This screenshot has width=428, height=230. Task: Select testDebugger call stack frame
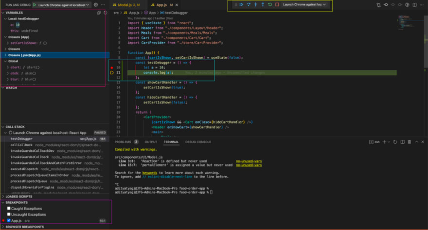pos(54,139)
